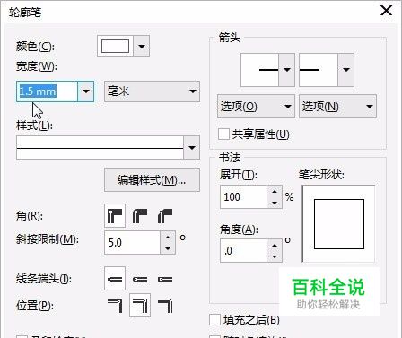The width and height of the screenshot is (402, 338).
Task: Click the 笔尖形状: label
Action: click(321, 174)
